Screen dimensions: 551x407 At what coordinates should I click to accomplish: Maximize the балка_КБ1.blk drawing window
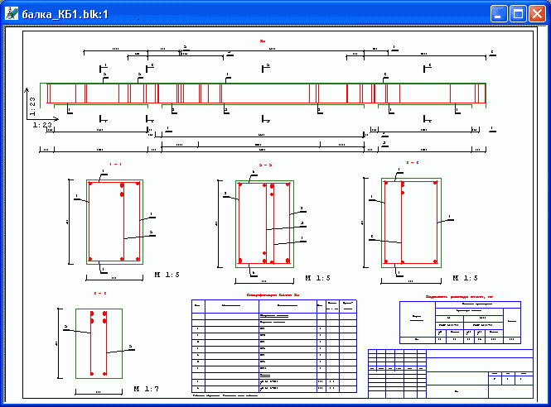(x=518, y=14)
